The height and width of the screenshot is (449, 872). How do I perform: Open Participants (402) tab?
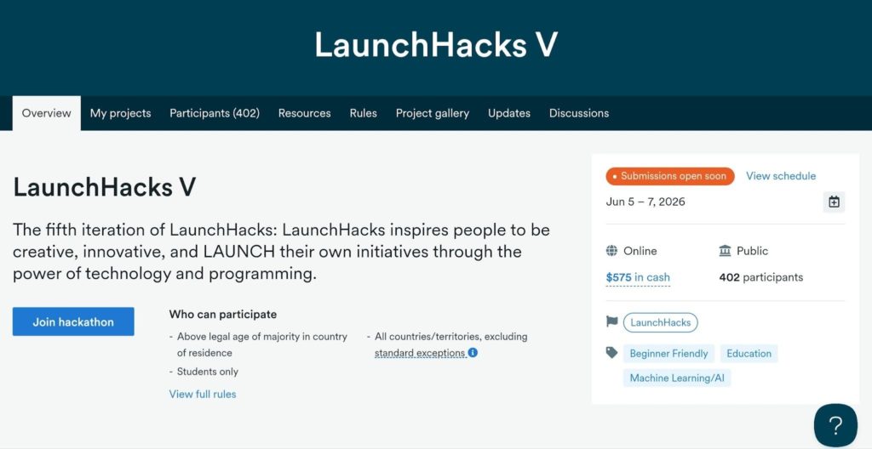point(215,113)
